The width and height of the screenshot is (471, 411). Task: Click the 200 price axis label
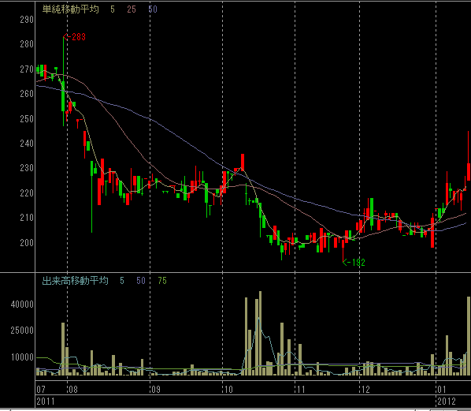coord(27,242)
